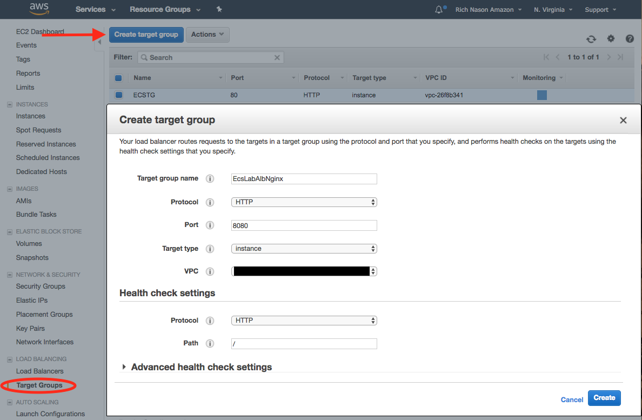
Task: Collapse the LOAD BALANCING section
Action: pyautogui.click(x=9, y=359)
